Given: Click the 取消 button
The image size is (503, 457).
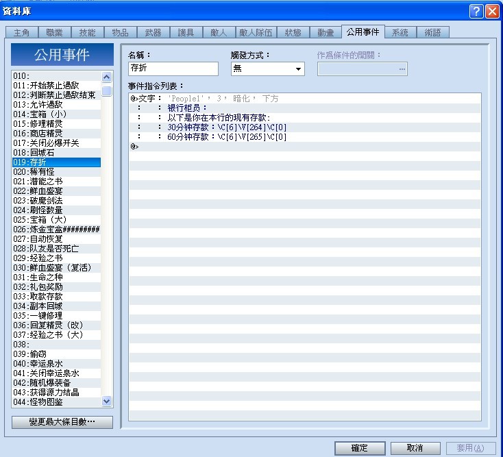Looking at the screenshot, I should (415, 447).
